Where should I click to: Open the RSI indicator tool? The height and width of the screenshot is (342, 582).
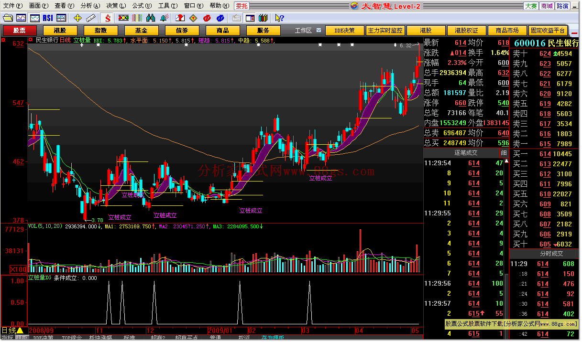tap(48, 18)
